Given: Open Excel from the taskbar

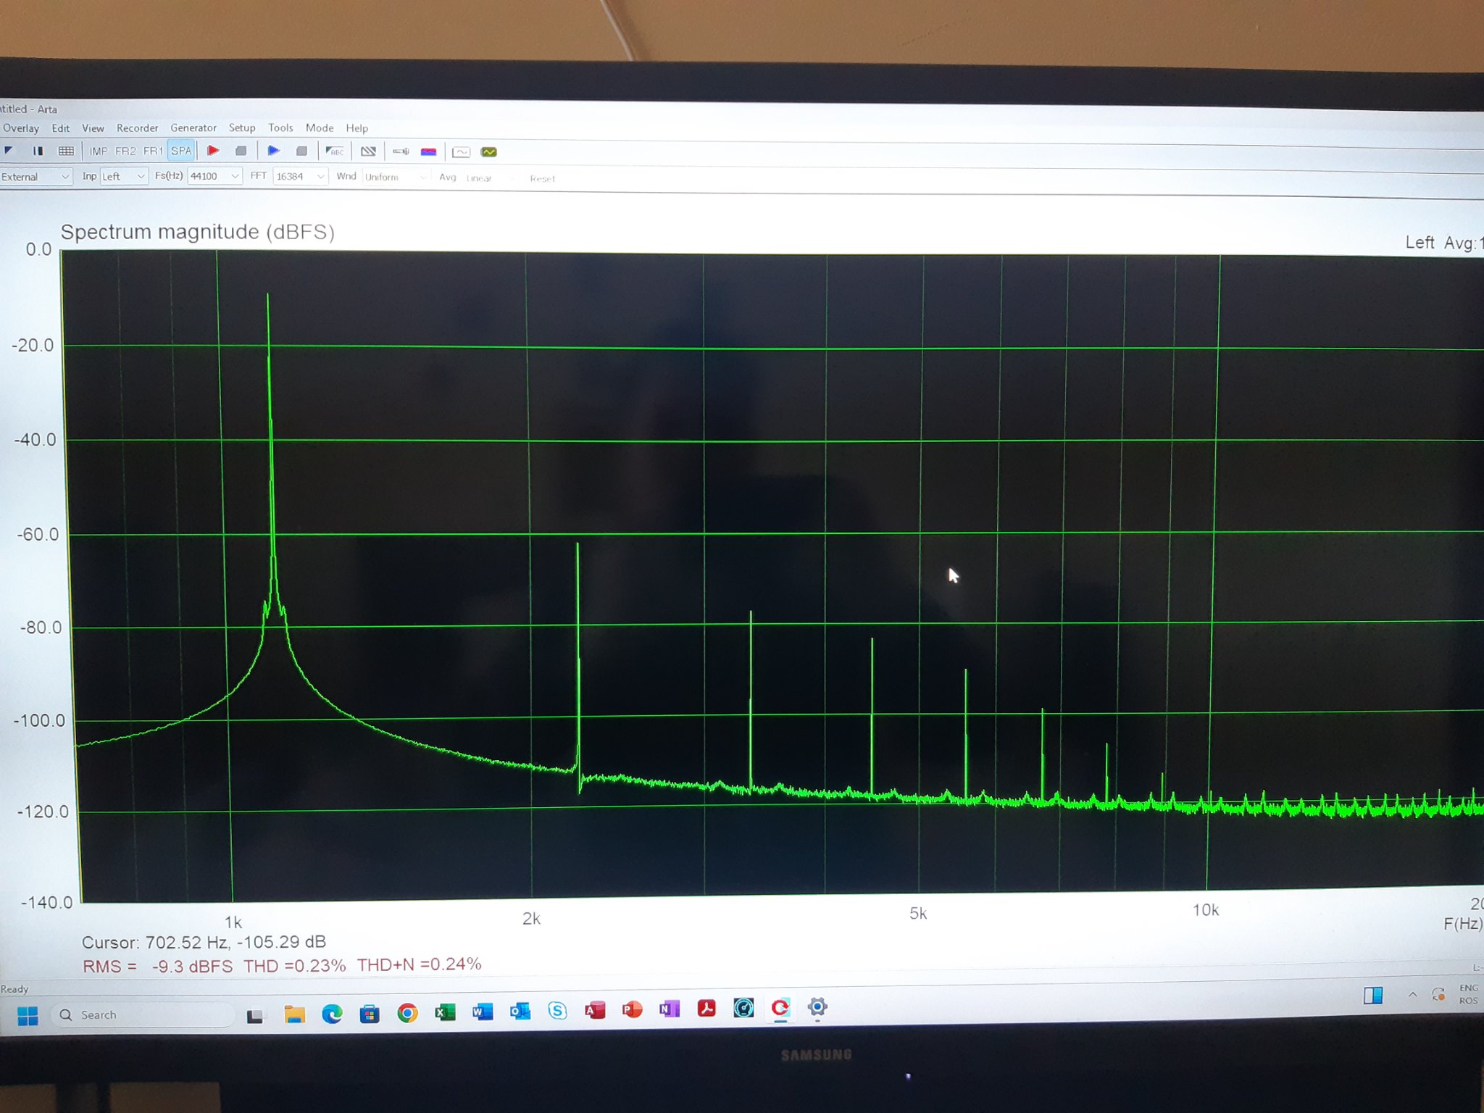Looking at the screenshot, I should (445, 1012).
